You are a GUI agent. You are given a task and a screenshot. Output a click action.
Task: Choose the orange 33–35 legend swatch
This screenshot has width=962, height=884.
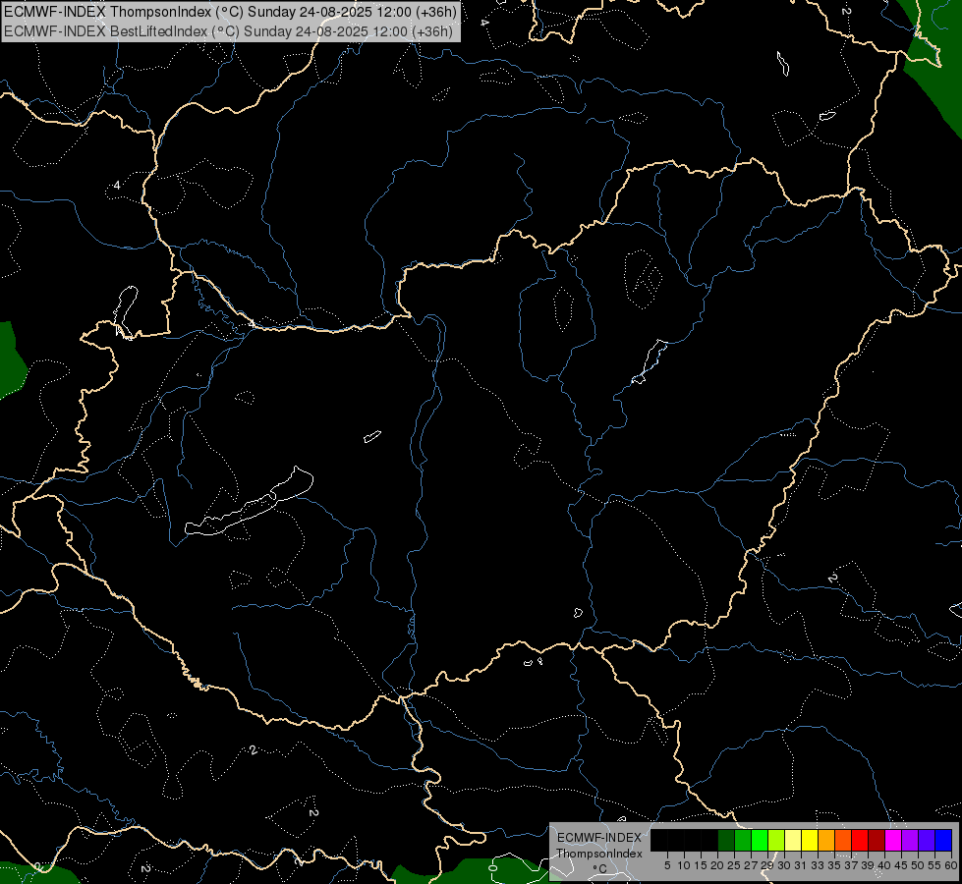pos(827,840)
